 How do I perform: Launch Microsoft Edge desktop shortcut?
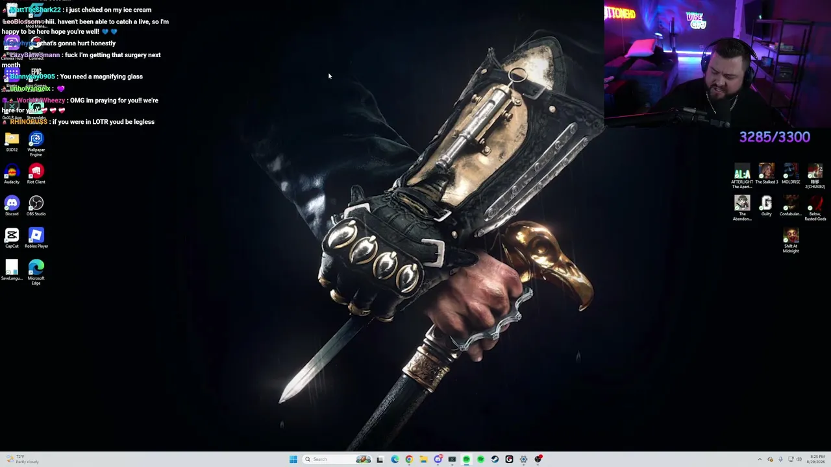[36, 272]
